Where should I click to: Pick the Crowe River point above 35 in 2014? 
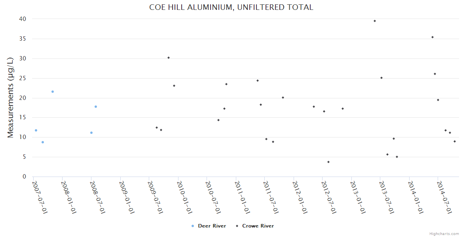click(x=433, y=37)
